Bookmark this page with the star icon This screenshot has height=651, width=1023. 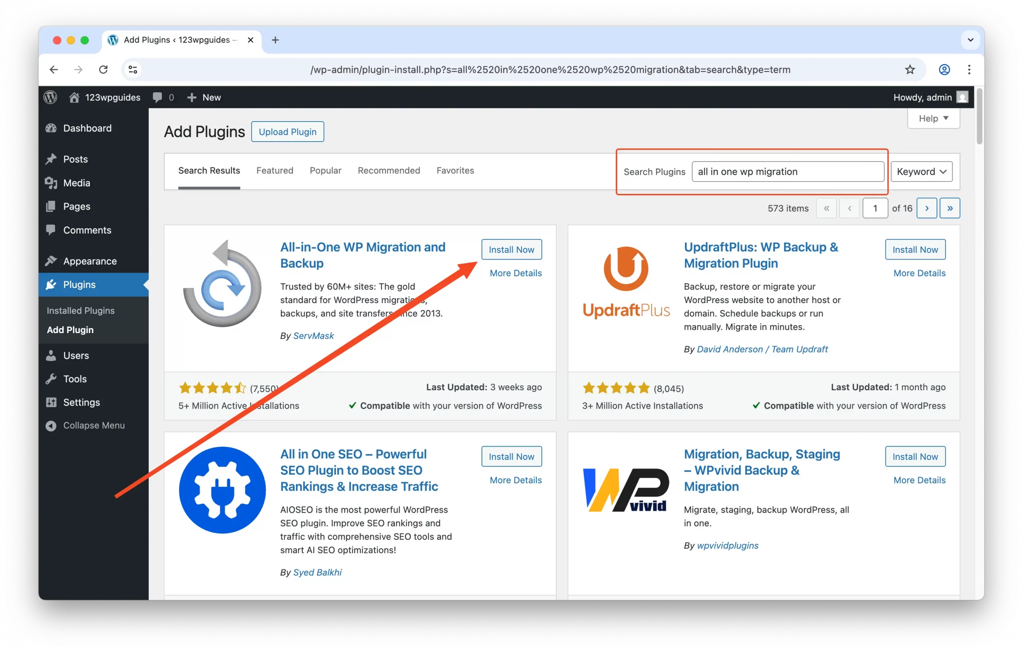coord(910,69)
